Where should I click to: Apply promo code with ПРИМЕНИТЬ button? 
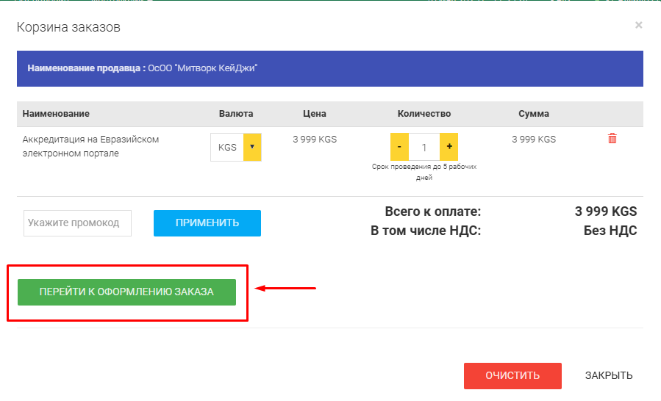(x=207, y=223)
